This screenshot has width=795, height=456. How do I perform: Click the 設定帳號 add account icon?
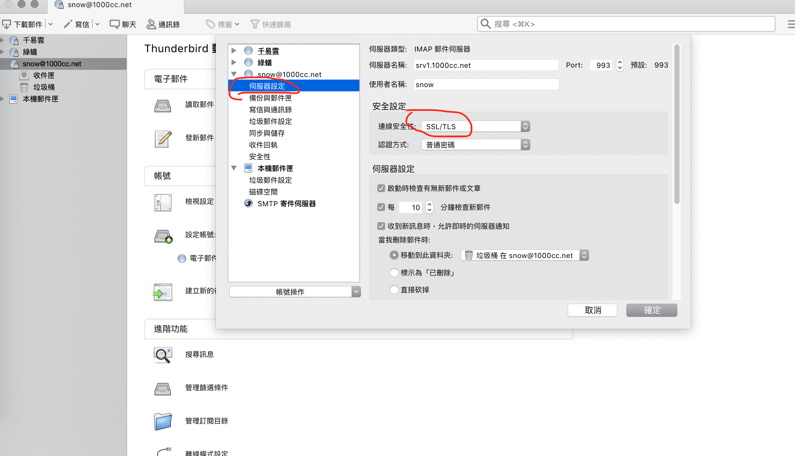pos(163,236)
